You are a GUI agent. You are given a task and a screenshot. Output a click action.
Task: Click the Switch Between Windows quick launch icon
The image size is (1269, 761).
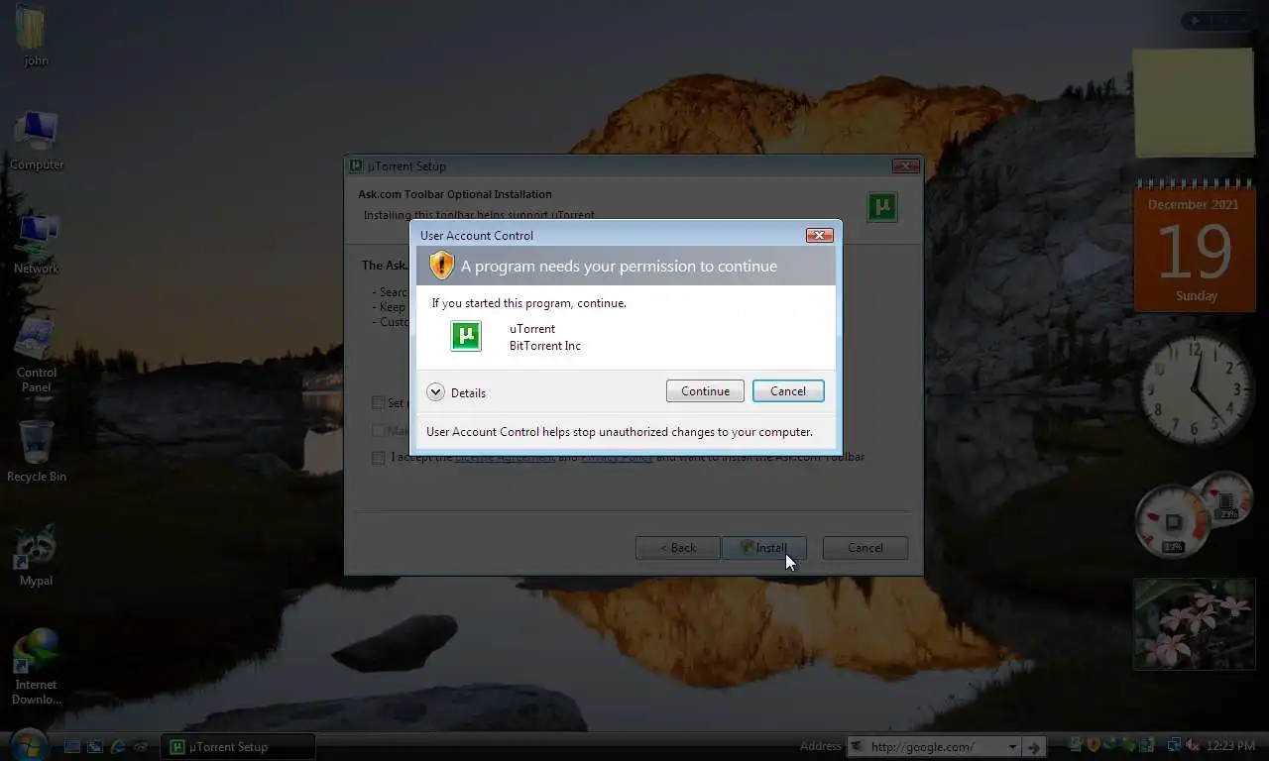pos(95,747)
